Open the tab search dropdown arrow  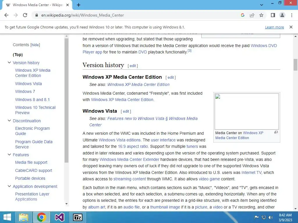coord(262,5)
